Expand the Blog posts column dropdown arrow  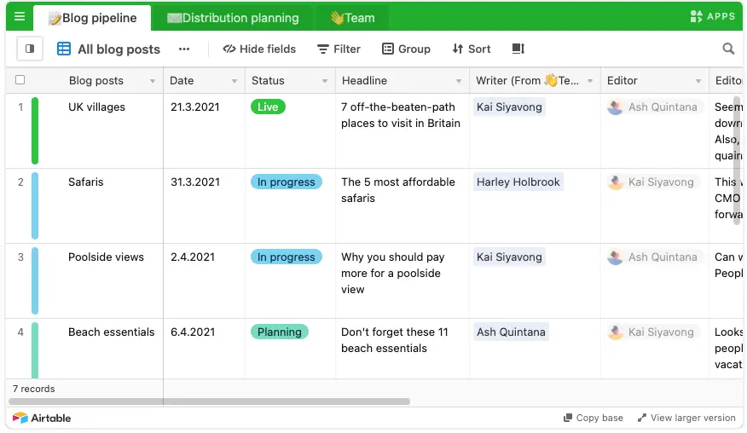pos(153,81)
